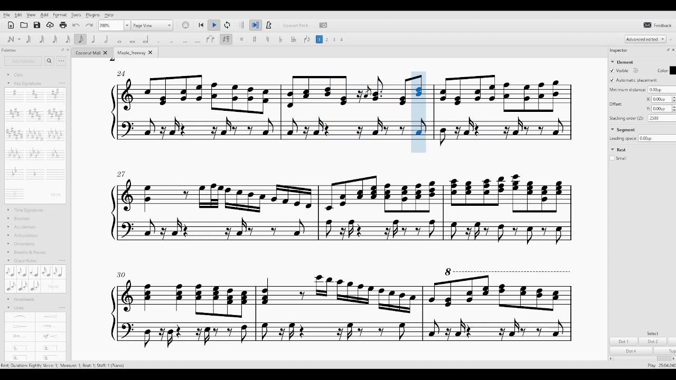676x380 pixels.
Task: Toggle play repeats icon
Action: (x=241, y=25)
